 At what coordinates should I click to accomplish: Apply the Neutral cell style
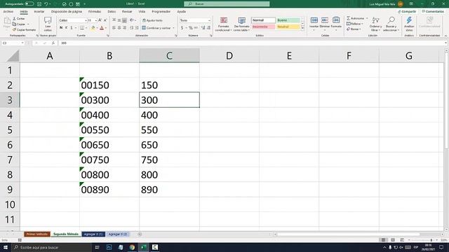pyautogui.click(x=288, y=27)
